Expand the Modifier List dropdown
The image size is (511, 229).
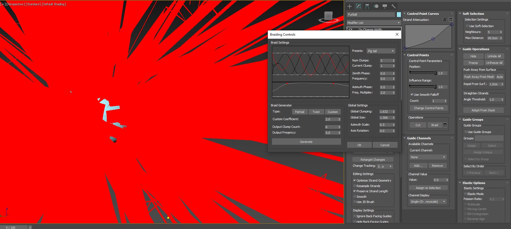pos(374,23)
